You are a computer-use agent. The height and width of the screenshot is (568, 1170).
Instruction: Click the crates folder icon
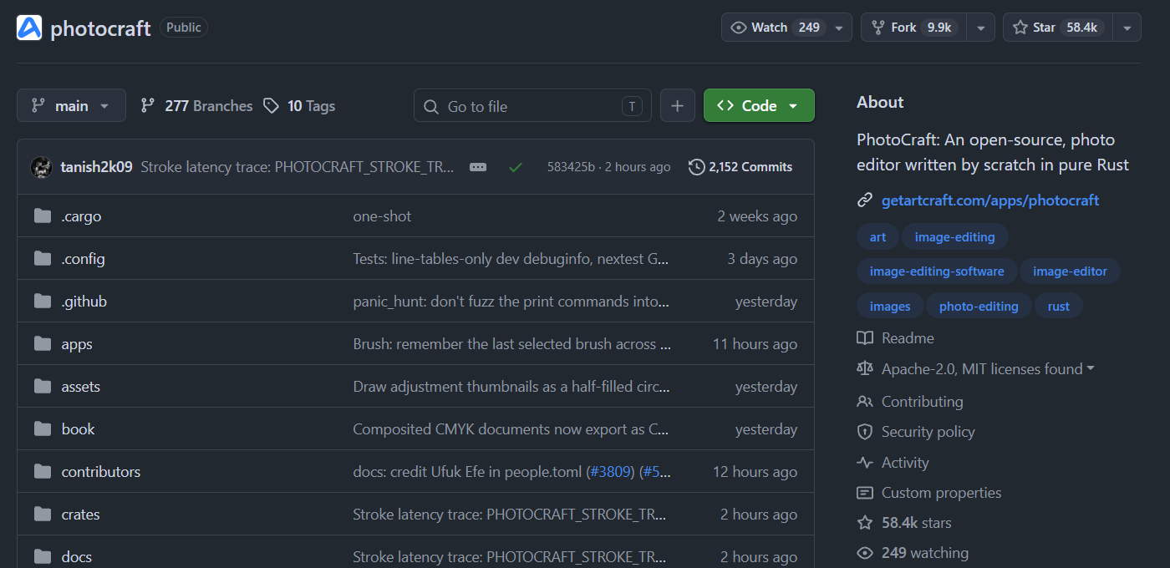pos(43,515)
